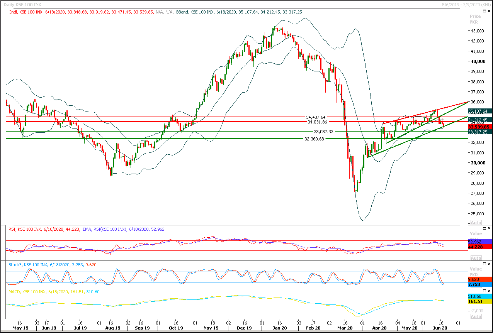This screenshot has width=493, height=333.
Task: Maximize the Price chart panel
Action: click(x=484, y=12)
